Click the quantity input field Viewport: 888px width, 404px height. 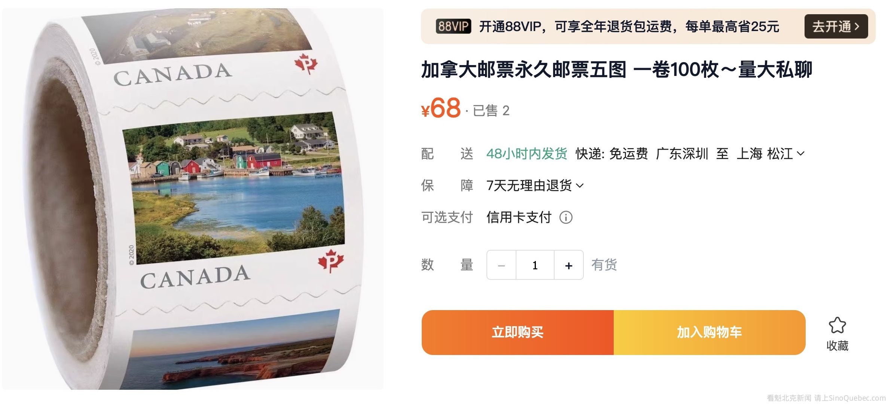pos(535,265)
